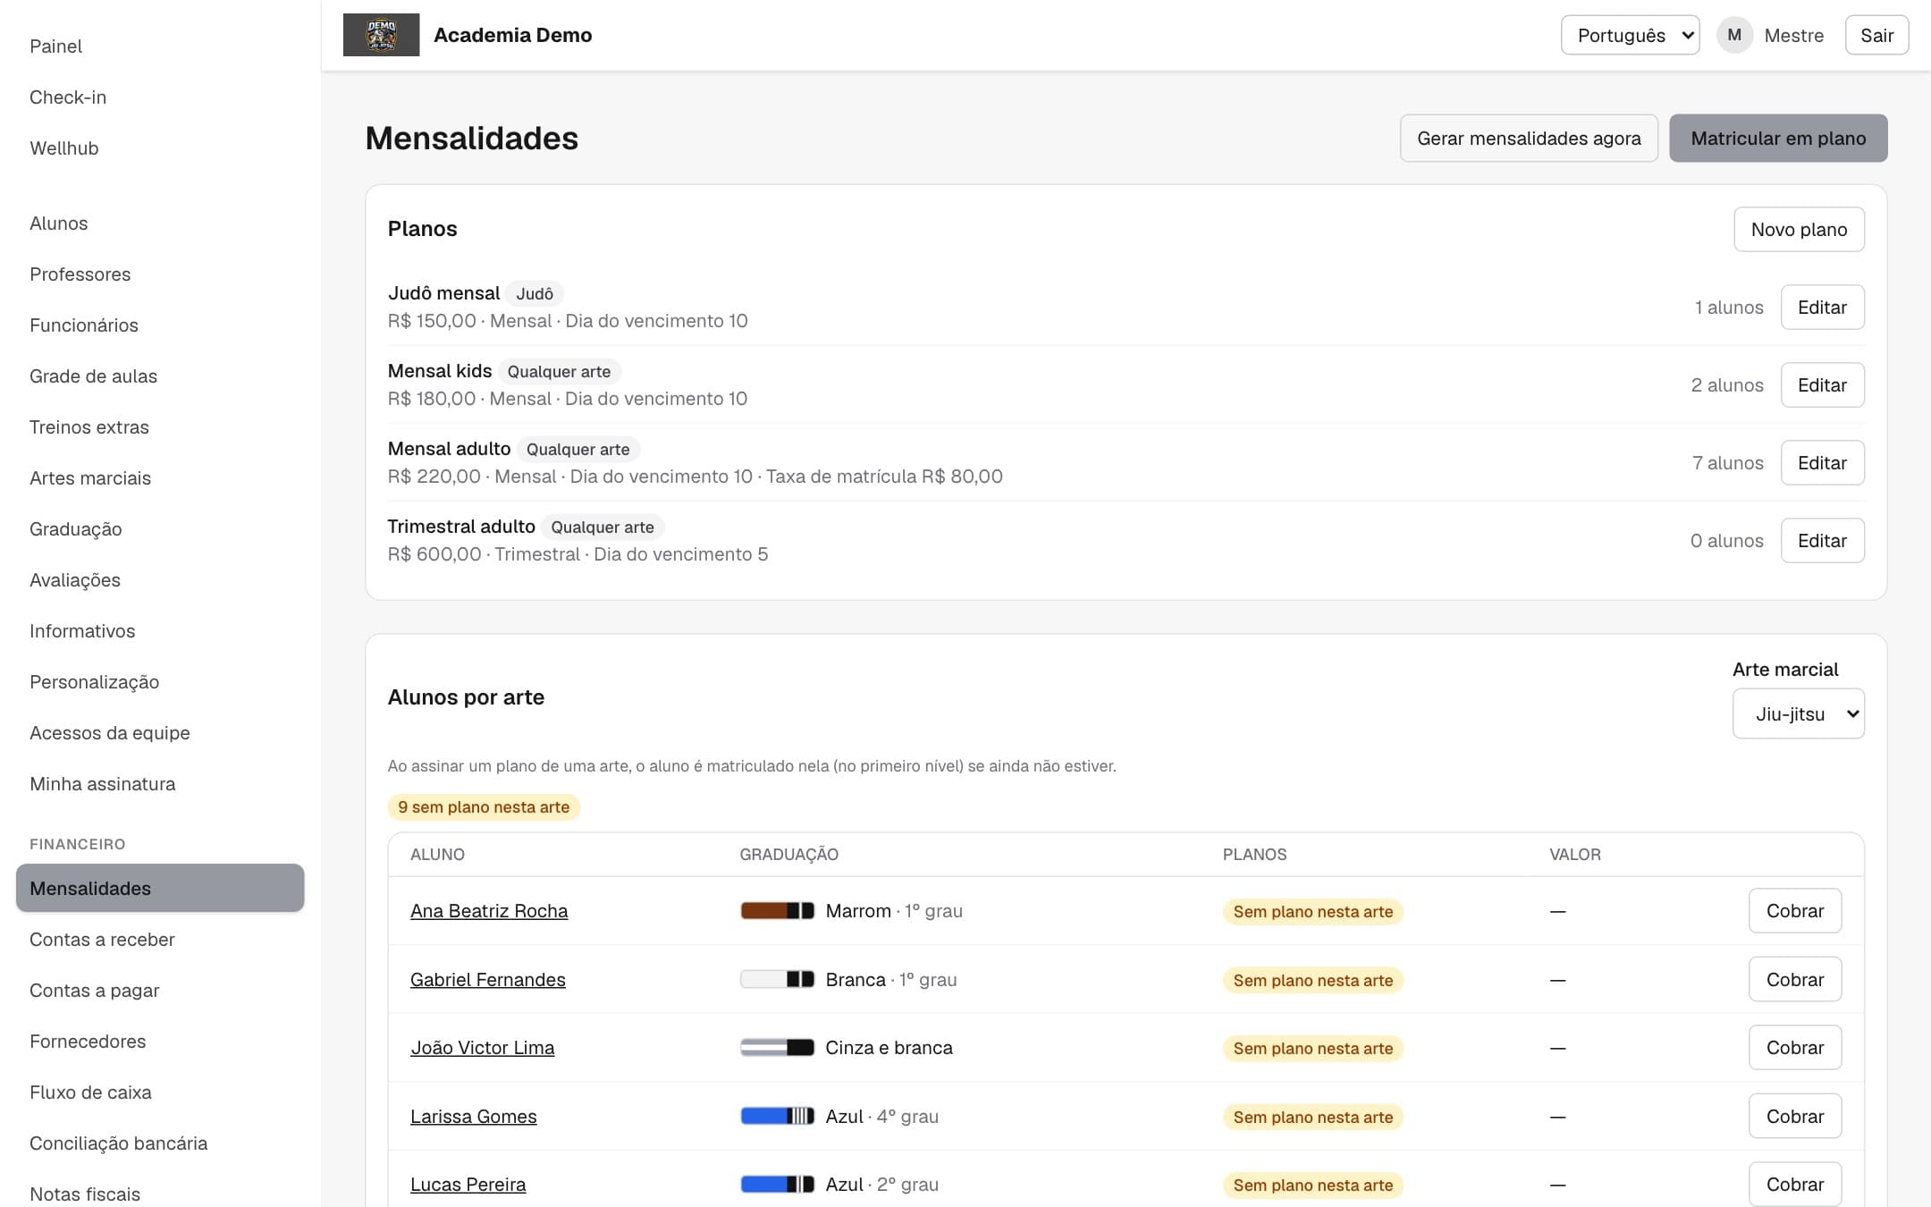Select Mensalidades in the Financeiro section
The height and width of the screenshot is (1207, 1931).
(x=160, y=888)
